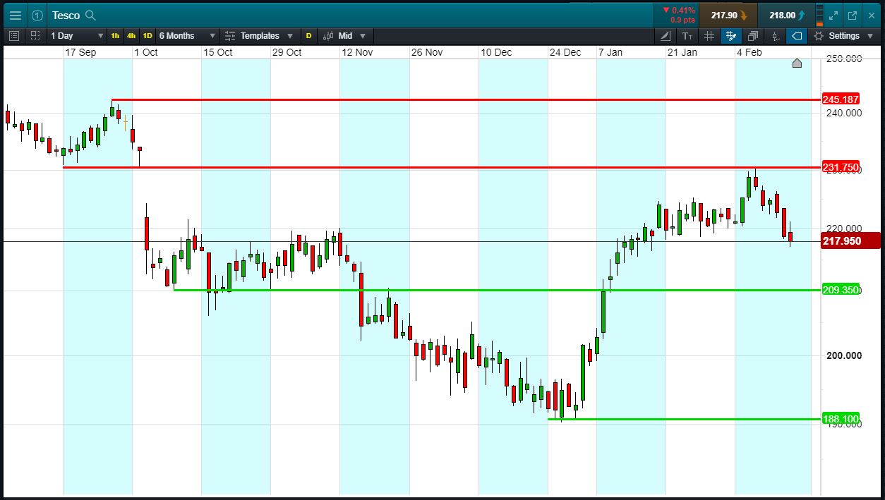Viewport: 885px width, 500px height.
Task: Toggle the edit drawings grid-pencil icon
Action: (731, 35)
